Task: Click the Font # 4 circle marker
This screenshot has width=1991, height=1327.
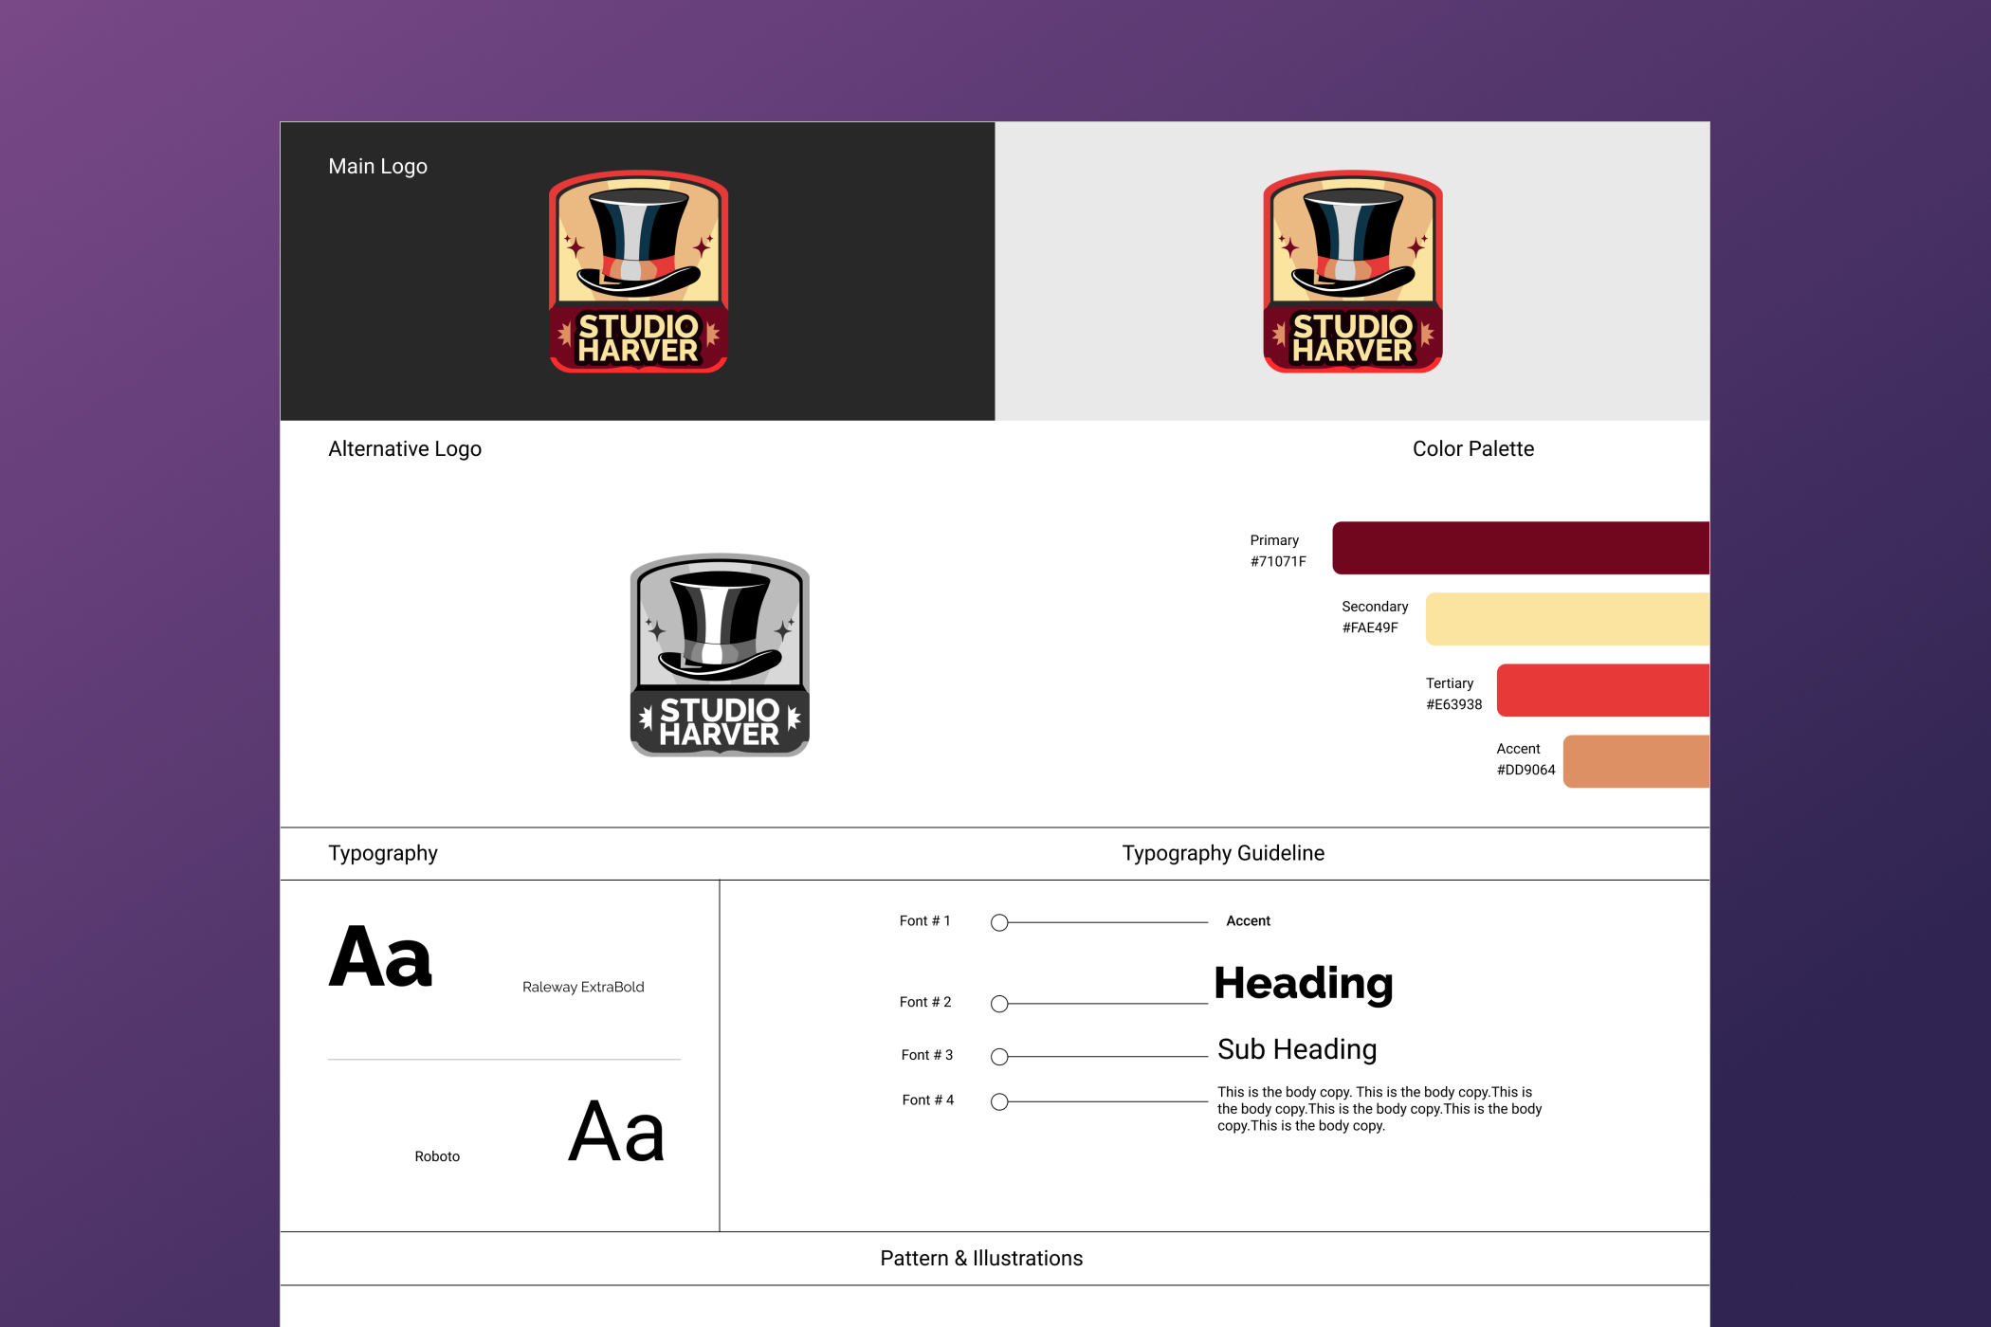Action: tap(999, 1101)
